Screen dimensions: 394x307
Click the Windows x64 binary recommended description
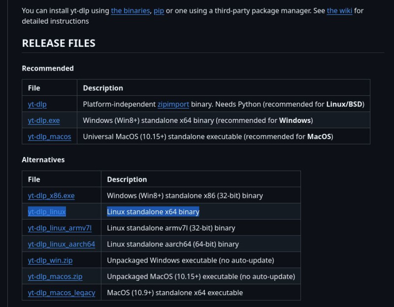pos(198,120)
